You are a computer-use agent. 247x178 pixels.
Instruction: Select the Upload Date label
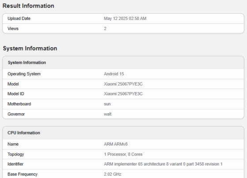click(19, 19)
